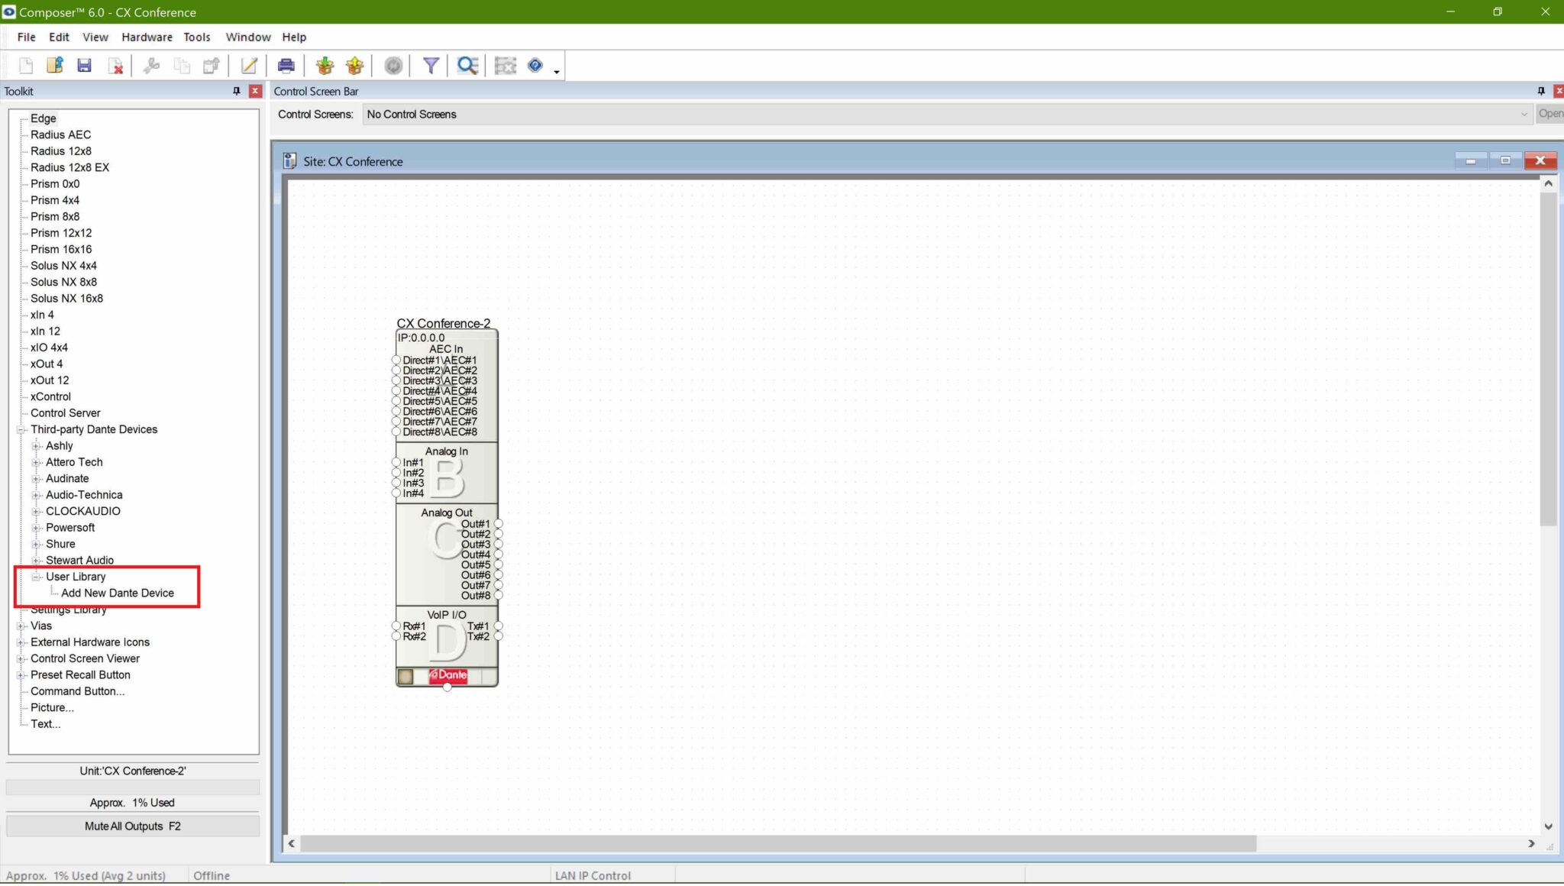Viewport: 1564px width, 886px height.
Task: Click the Mute All Outputs F2 button
Action: 132,826
